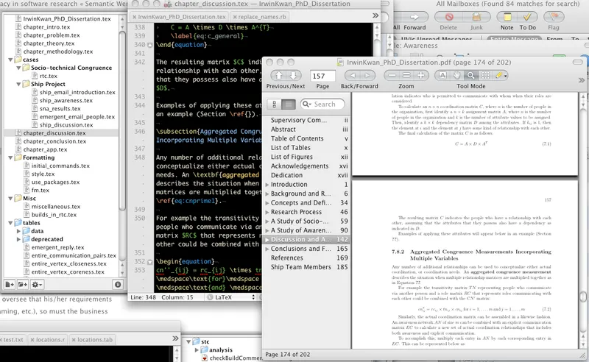The width and height of the screenshot is (589, 362).
Task: Select the hand Scroll tool in Skim
Action: tap(456, 76)
